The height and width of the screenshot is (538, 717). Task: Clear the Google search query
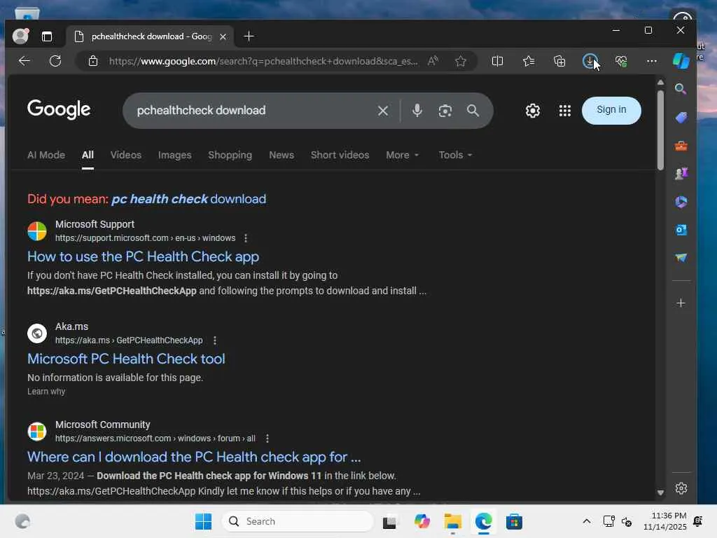point(383,110)
